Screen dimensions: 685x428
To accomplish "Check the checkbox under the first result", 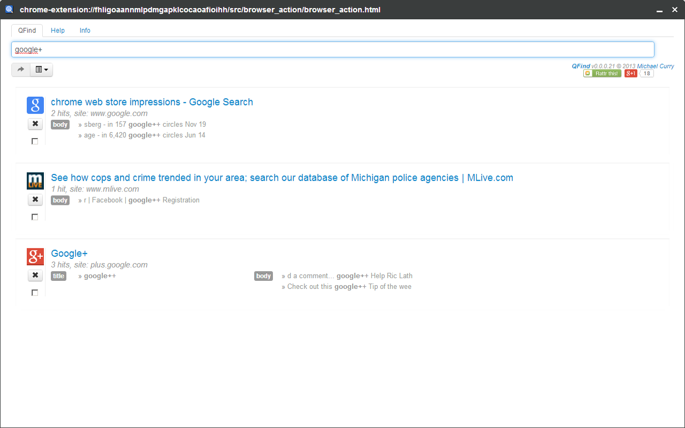I will [x=35, y=141].
